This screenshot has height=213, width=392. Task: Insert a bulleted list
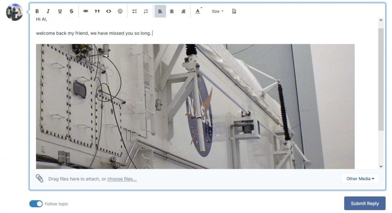[x=134, y=11]
